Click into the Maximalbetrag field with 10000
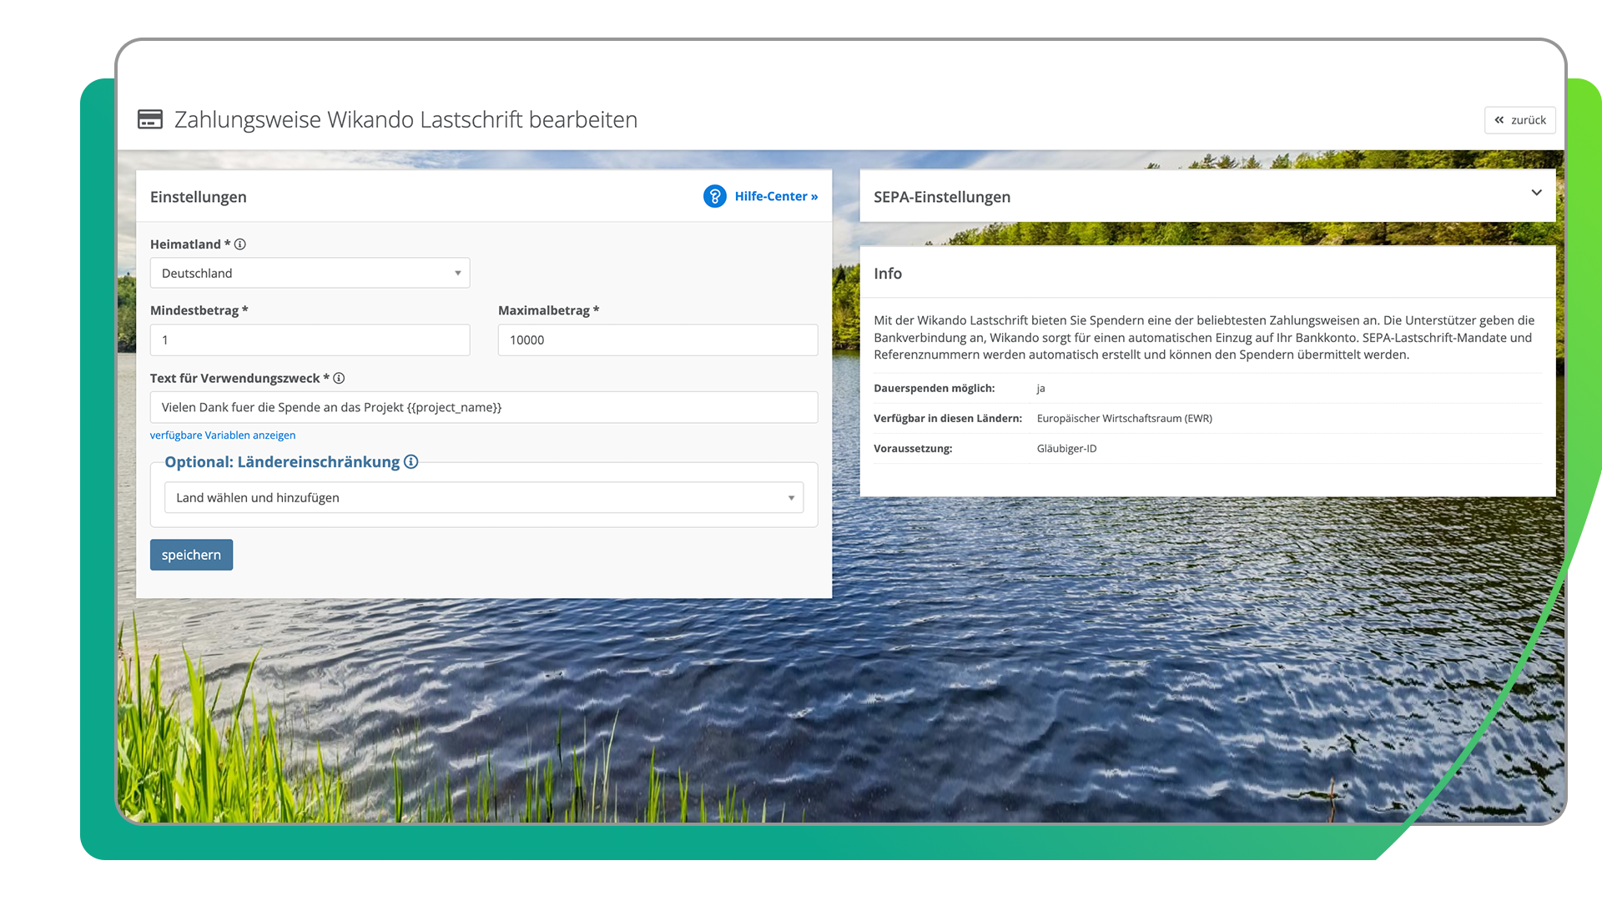The image size is (1602, 901). 657,340
